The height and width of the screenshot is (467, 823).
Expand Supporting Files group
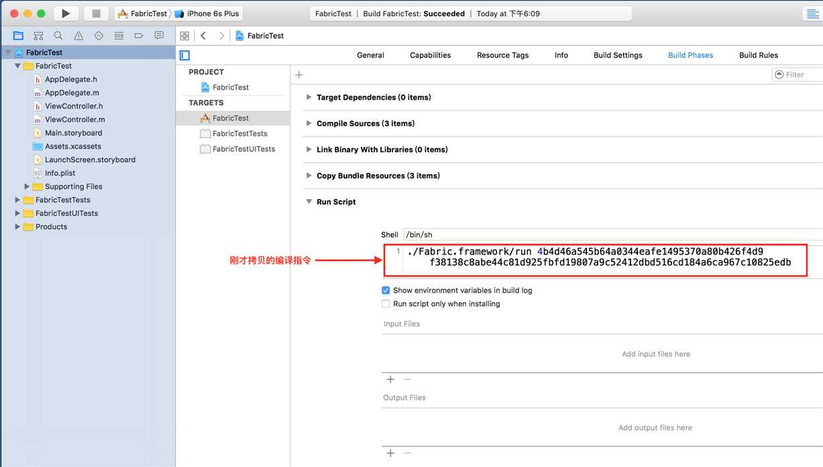point(27,186)
